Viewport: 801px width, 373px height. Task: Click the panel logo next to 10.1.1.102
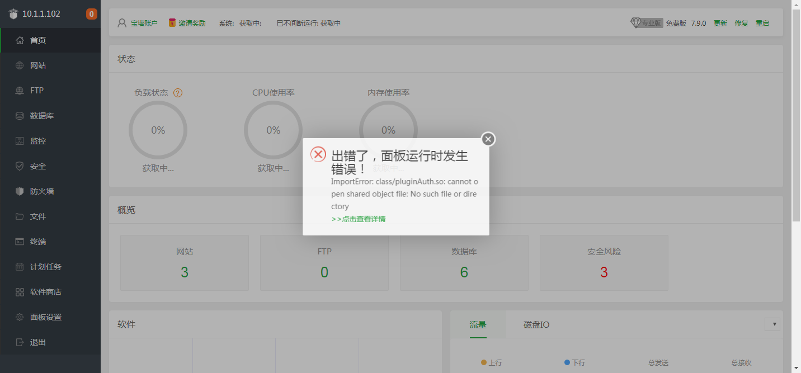pos(14,14)
